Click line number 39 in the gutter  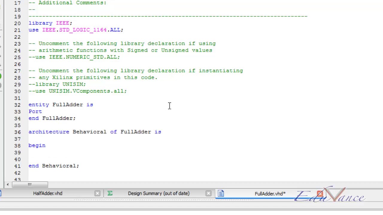pos(17,153)
